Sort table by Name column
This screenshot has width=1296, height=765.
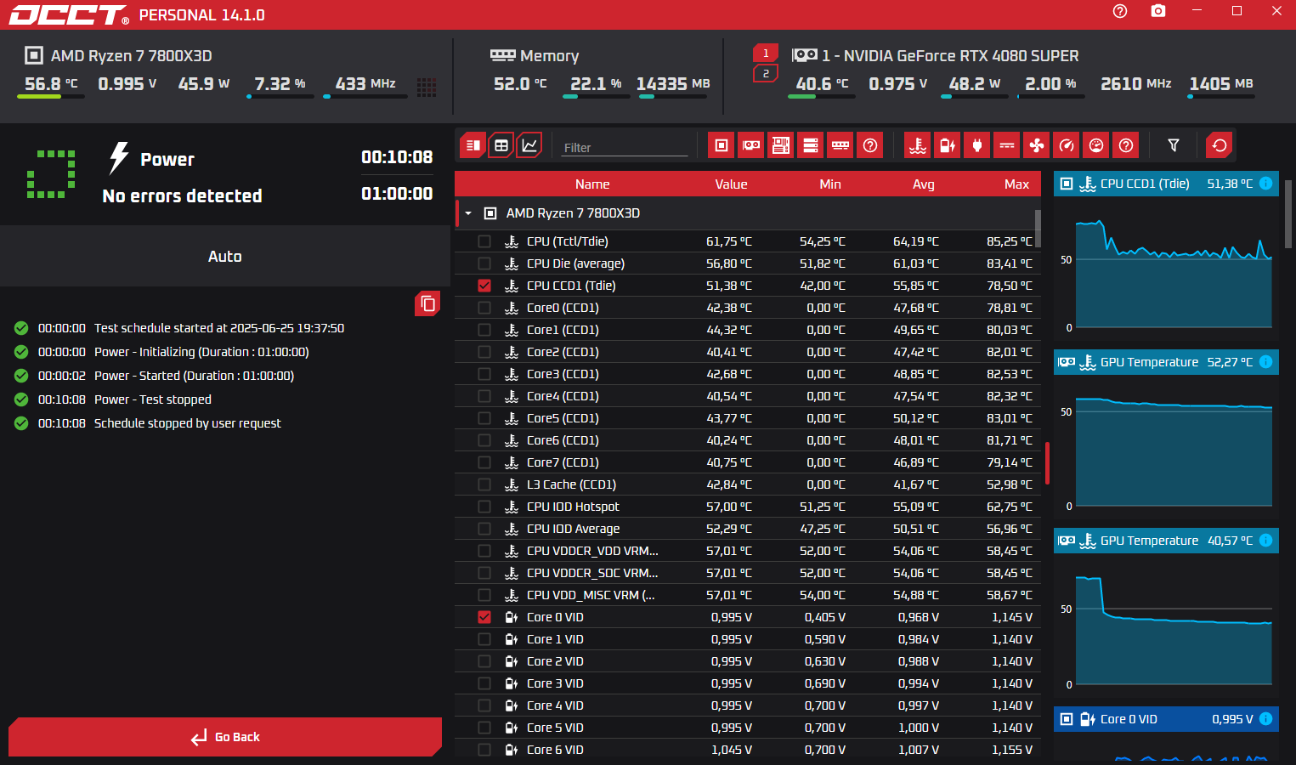pyautogui.click(x=592, y=184)
